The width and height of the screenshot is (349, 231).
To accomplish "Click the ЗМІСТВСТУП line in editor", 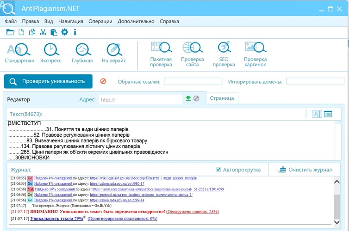I will point(24,123).
